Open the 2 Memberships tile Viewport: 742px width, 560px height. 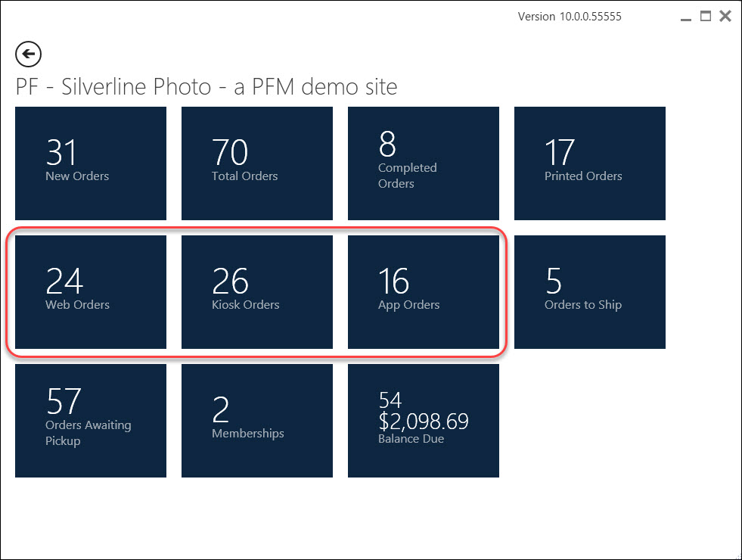click(257, 421)
